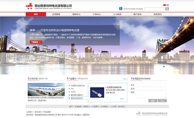Open MORE link beside the Products heading
Viewport: 194px width, 118px height.
coord(125,79)
